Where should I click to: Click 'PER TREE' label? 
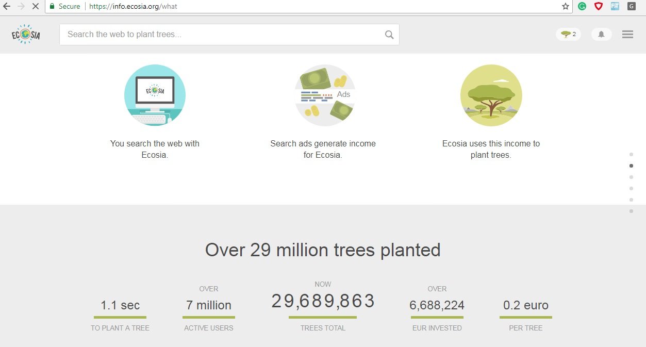coord(526,328)
